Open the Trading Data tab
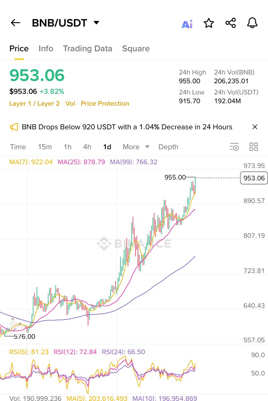The image size is (268, 401). [88, 48]
